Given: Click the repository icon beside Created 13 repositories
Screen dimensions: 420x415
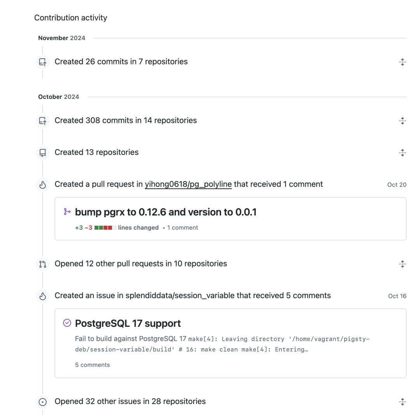Looking at the screenshot, I should (43, 152).
